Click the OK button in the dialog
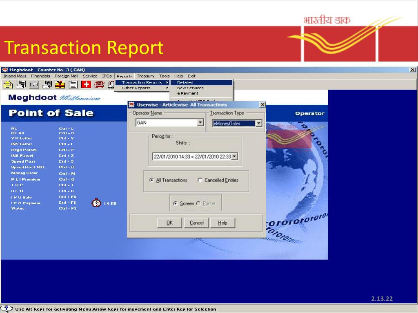The width and height of the screenshot is (418, 313). 169,223
